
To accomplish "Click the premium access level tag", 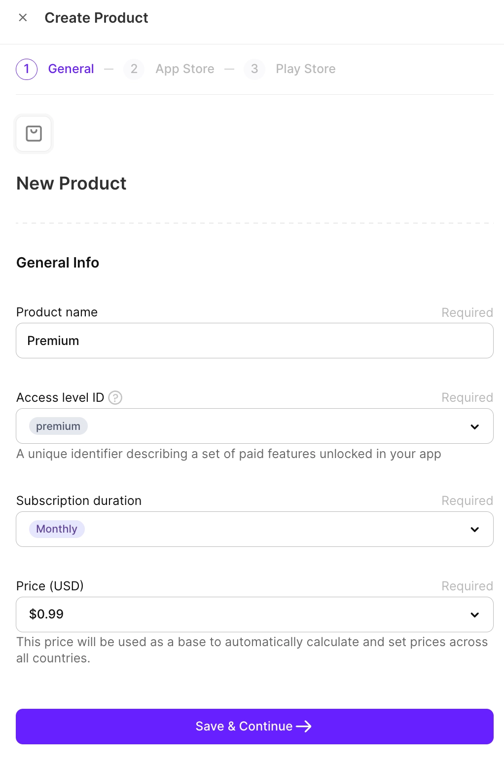I will point(58,426).
